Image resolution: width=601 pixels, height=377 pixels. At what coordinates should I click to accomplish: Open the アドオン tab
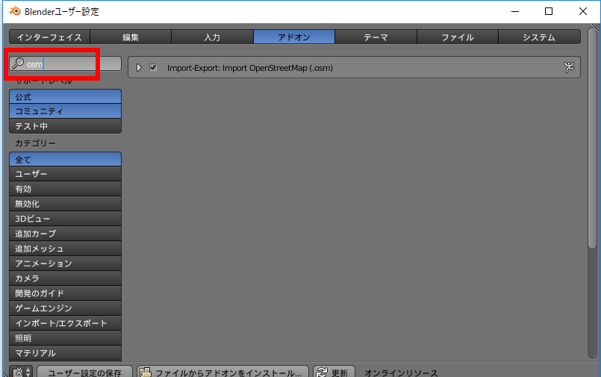[x=294, y=37]
